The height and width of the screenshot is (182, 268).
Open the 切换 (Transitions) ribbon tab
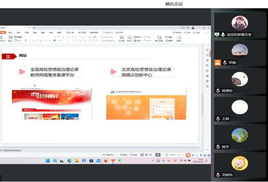(27, 32)
